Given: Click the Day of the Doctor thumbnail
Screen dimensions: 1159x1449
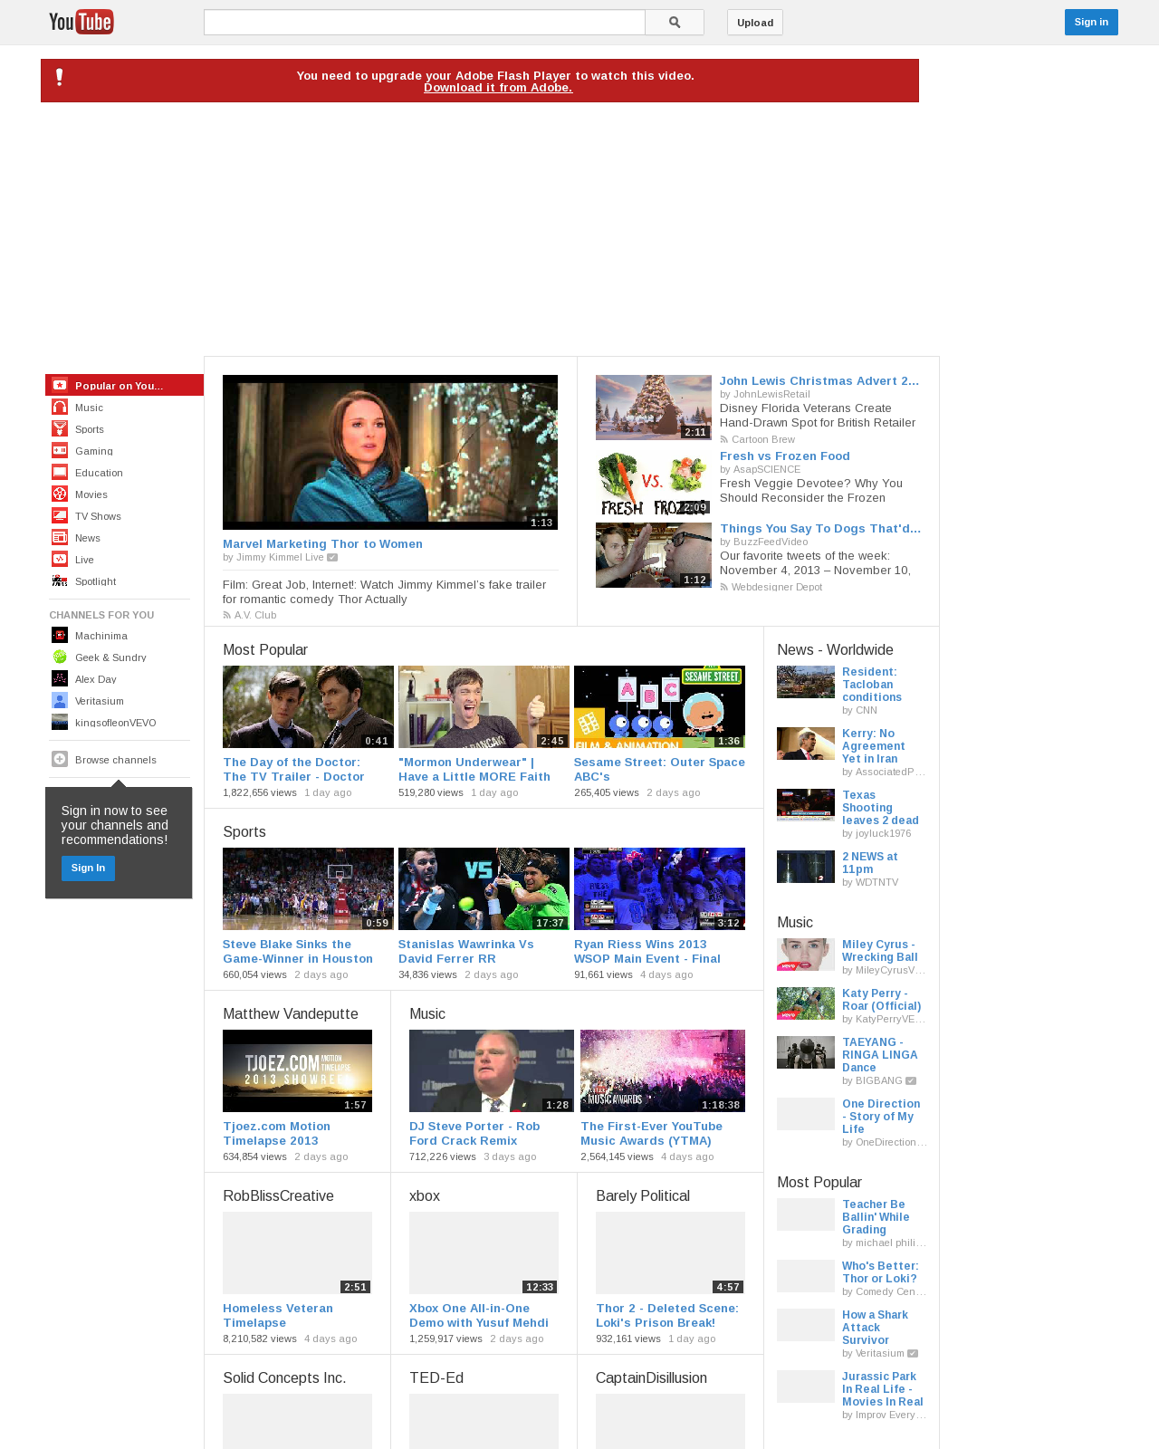Looking at the screenshot, I should pyautogui.click(x=308, y=706).
